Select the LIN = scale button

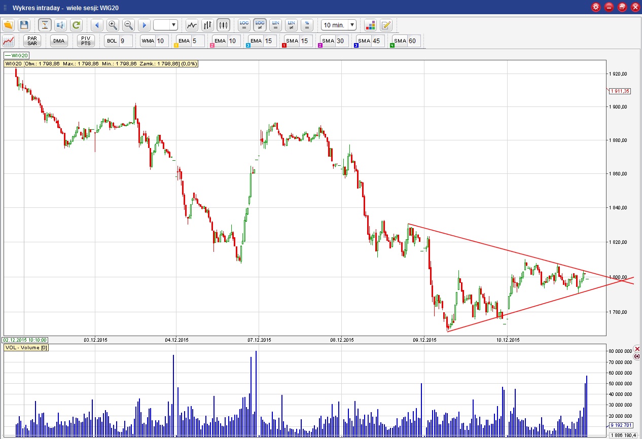[x=275, y=25]
